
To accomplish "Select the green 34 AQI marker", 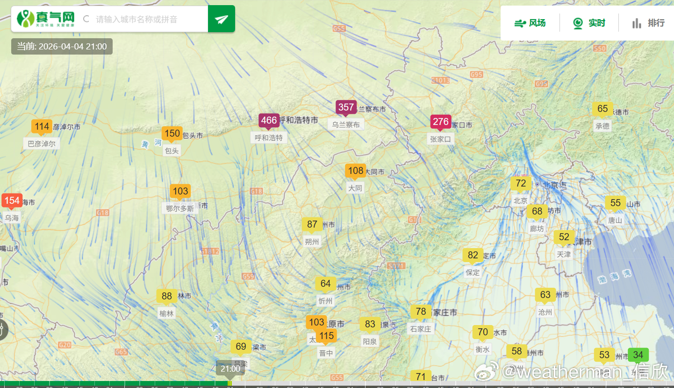I will (638, 355).
